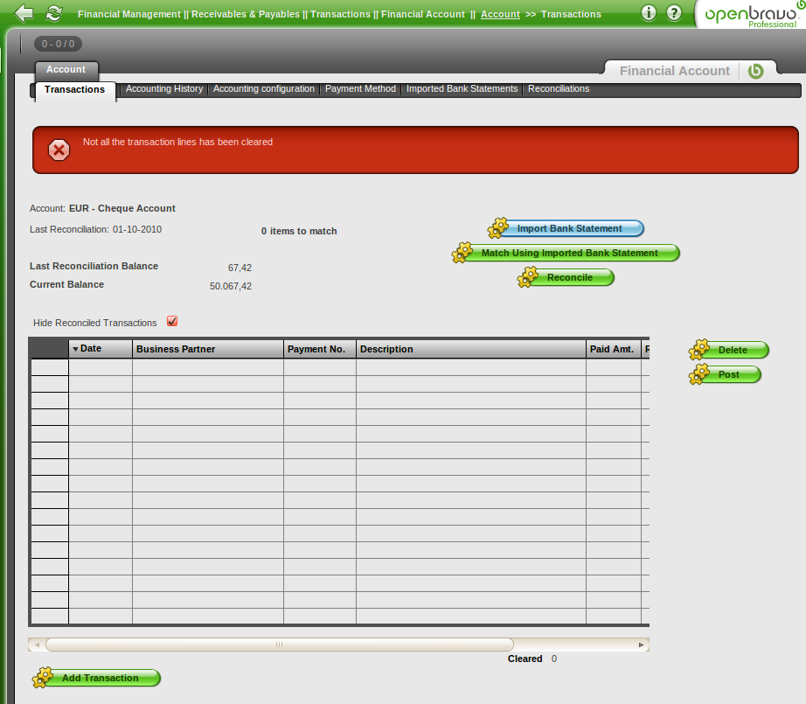Click gear icon on Match Using Imported Bank Statement

point(462,253)
